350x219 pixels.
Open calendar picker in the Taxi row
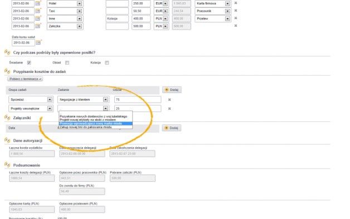tap(38, 11)
